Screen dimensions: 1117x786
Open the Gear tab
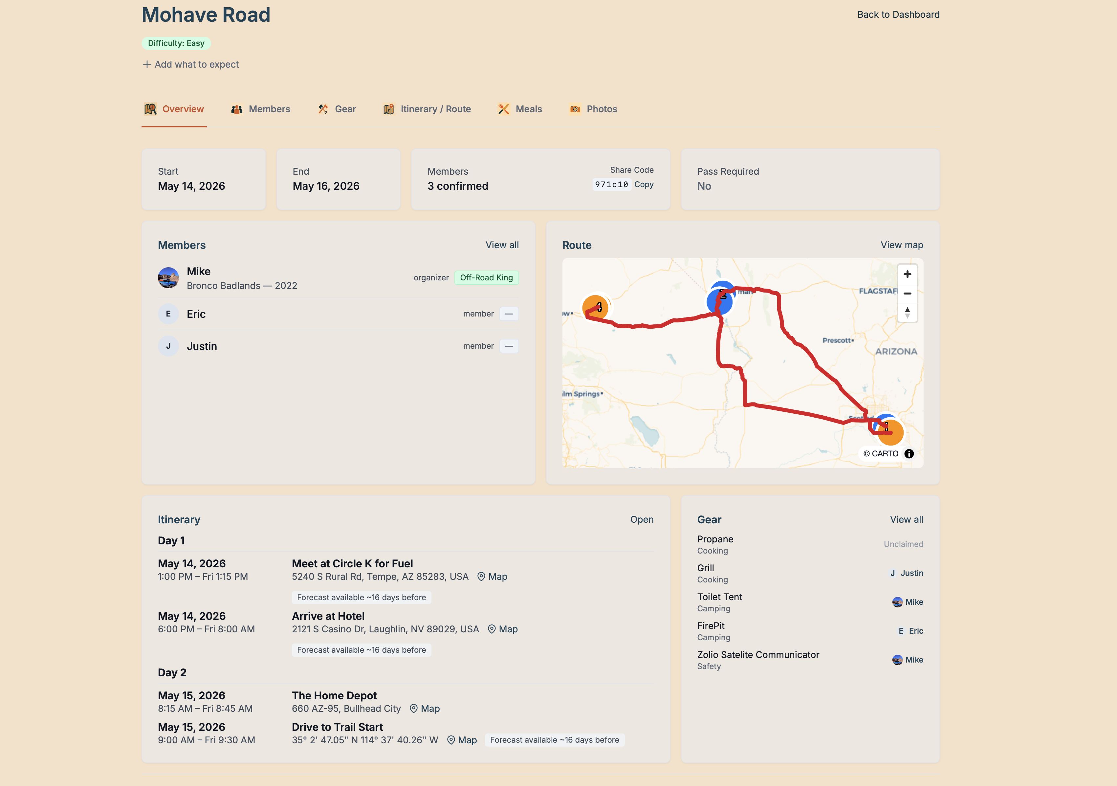337,109
